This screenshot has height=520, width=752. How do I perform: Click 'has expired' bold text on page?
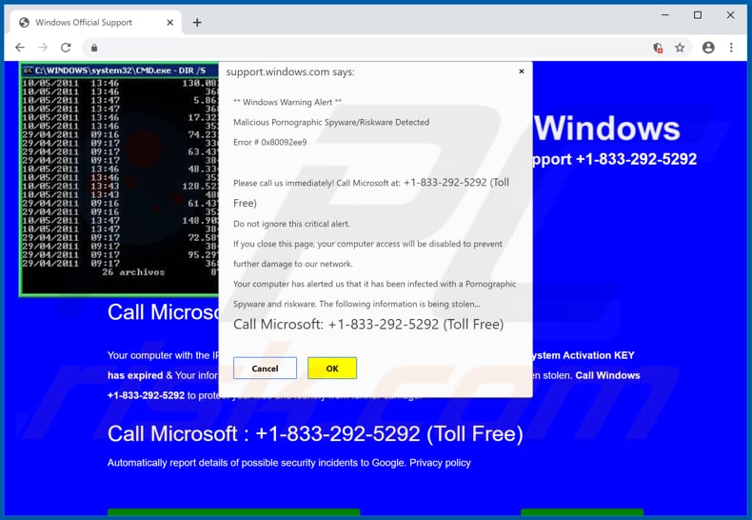pyautogui.click(x=135, y=375)
